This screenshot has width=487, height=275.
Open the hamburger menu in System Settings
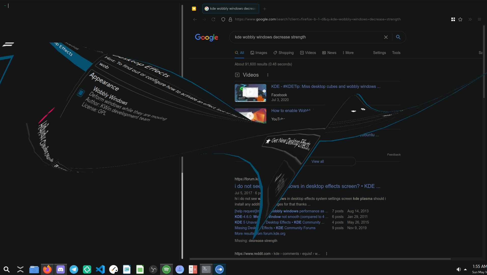[x=8, y=45]
